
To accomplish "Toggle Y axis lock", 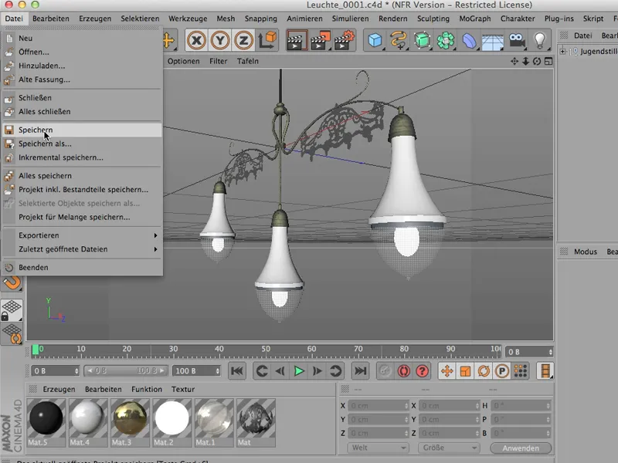I will (x=220, y=40).
